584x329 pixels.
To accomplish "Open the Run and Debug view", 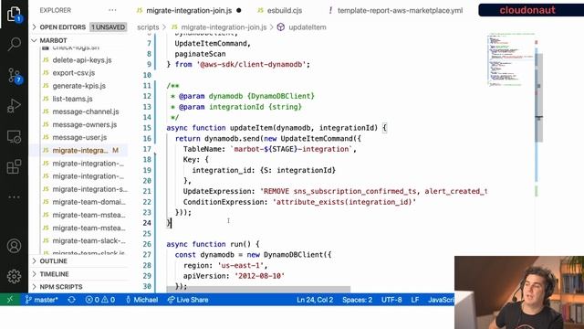I will [x=14, y=106].
